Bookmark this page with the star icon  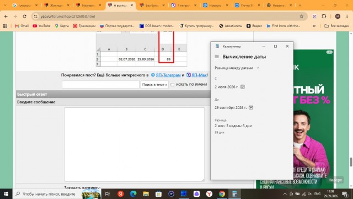[302, 16]
